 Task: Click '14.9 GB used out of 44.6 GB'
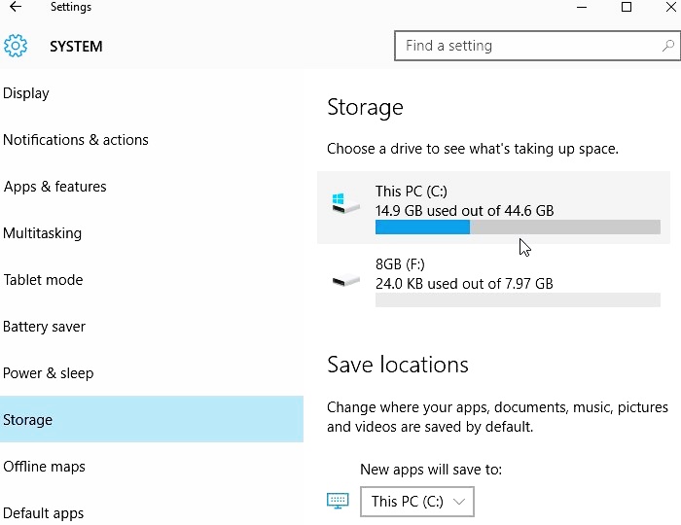pos(465,211)
